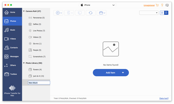Click the refresh toolbar icon
Screen dimensions: 174x104
pyautogui.click(x=90, y=13)
